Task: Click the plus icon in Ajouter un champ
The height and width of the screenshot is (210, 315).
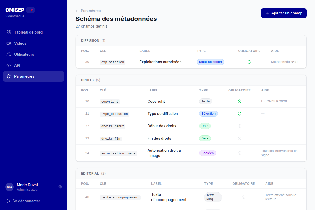Action: pyautogui.click(x=267, y=13)
